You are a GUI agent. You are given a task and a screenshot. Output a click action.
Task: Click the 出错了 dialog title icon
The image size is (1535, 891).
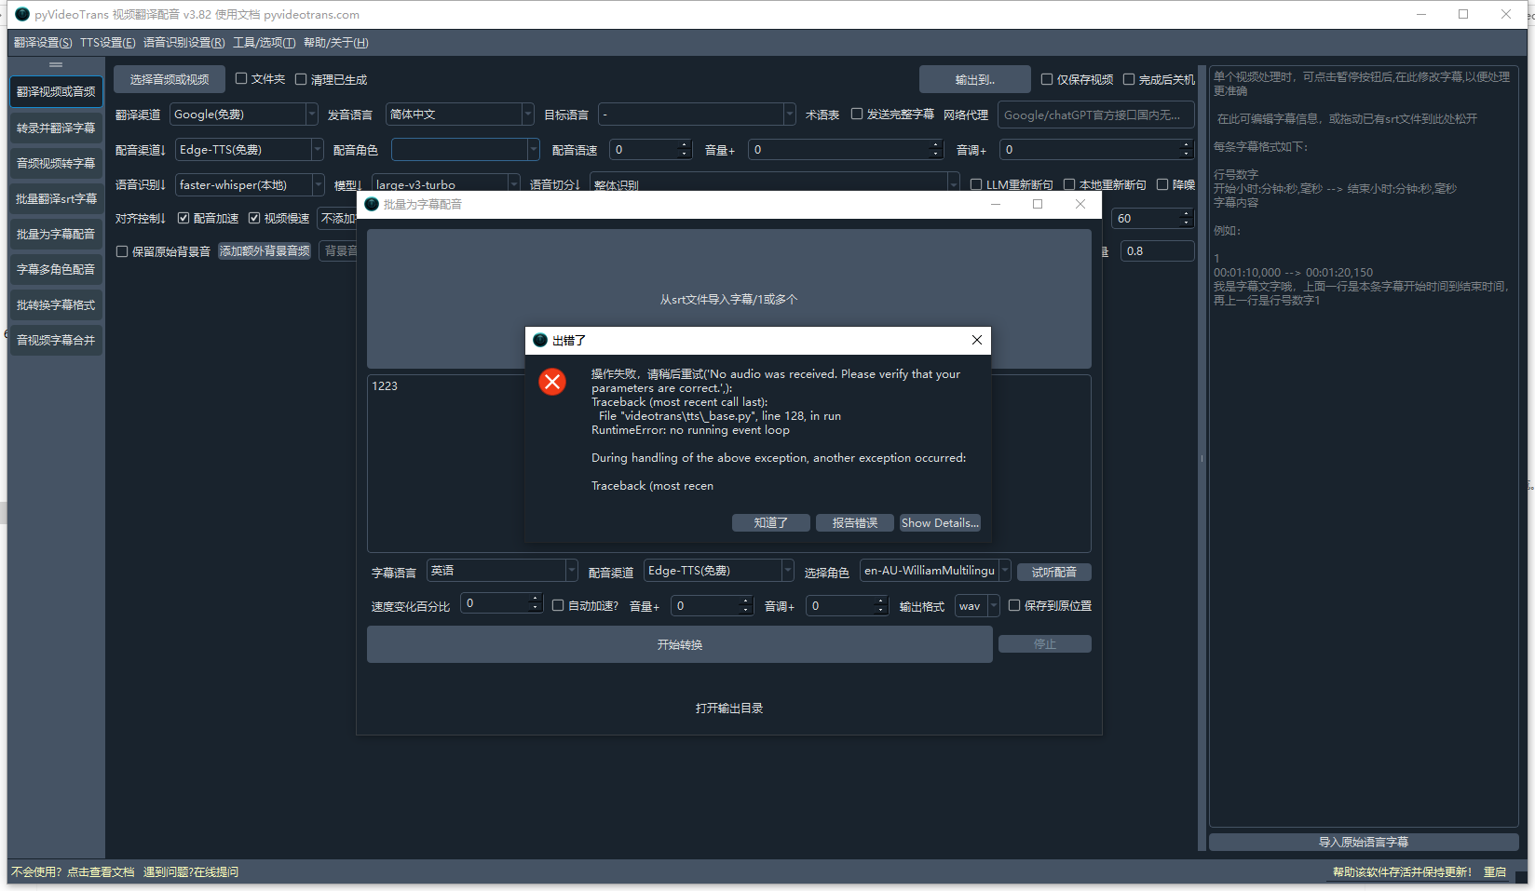tap(540, 340)
